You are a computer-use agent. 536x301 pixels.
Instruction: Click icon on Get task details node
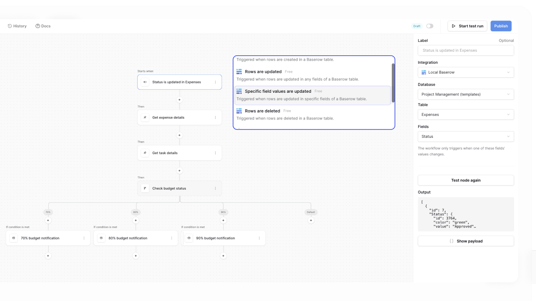(x=145, y=153)
